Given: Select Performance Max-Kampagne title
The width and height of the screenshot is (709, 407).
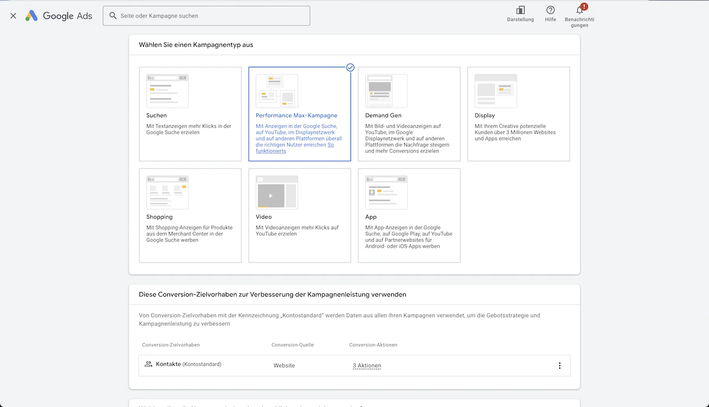Looking at the screenshot, I should tap(297, 116).
